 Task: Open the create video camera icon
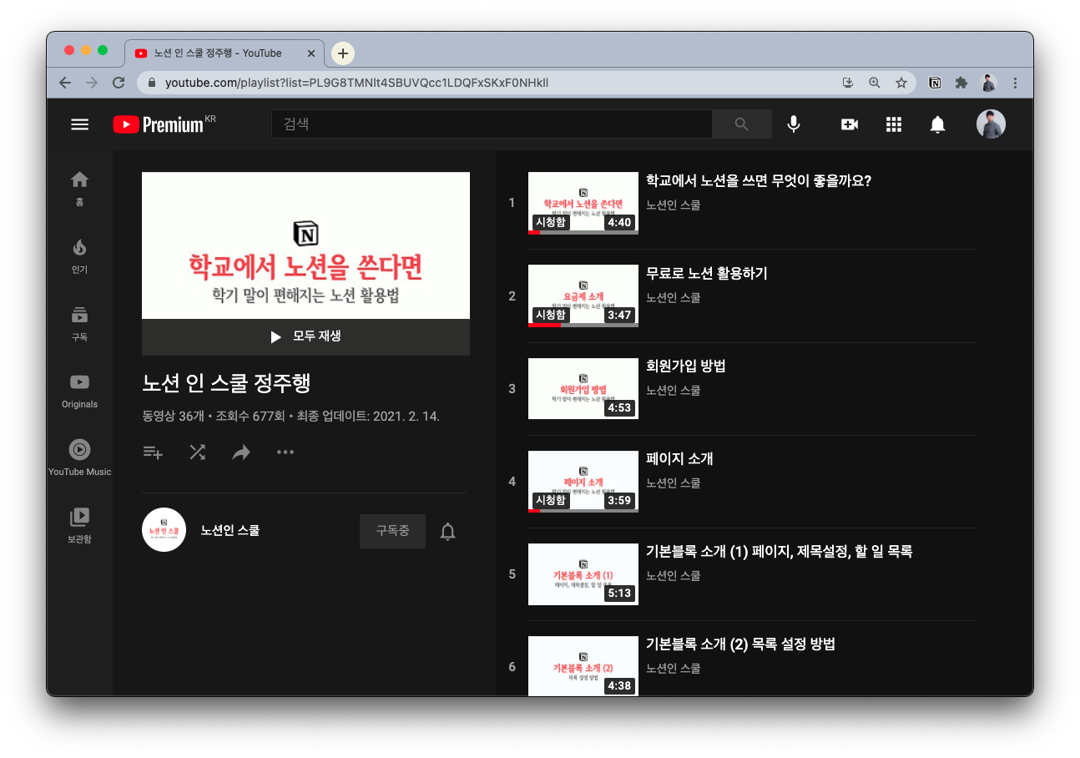click(x=850, y=124)
